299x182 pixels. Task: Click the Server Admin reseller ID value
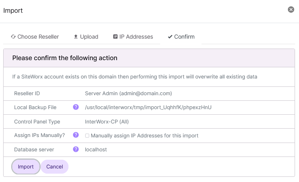(x=128, y=93)
